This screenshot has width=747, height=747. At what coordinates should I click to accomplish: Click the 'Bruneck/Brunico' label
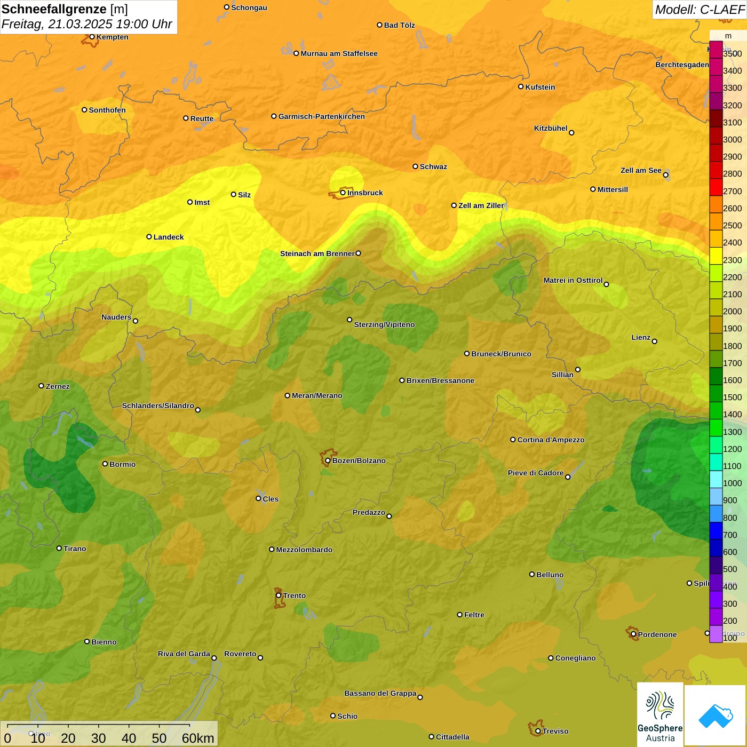pos(501,354)
